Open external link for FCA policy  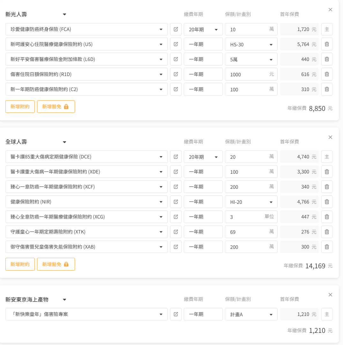[176, 29]
